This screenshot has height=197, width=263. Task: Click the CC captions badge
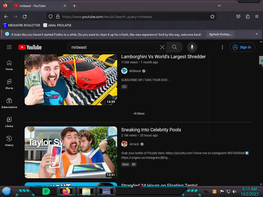[124, 87]
